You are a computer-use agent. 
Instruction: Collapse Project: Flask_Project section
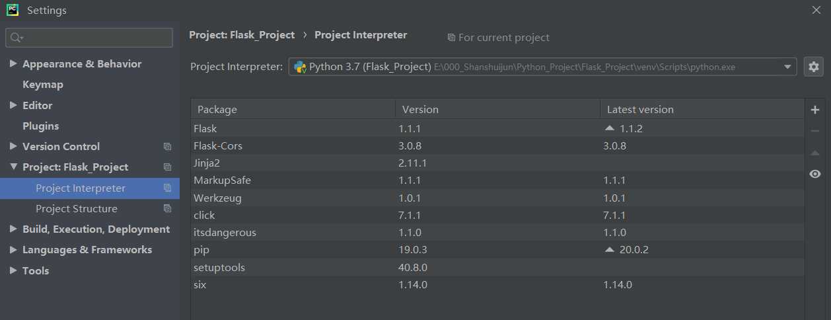[13, 167]
